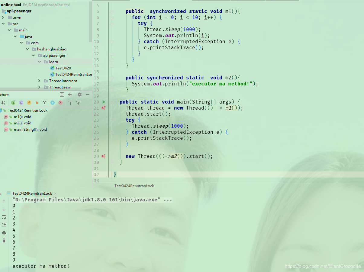Click line number 32 in gutter
This screenshot has height=272, width=364.
pos(96,174)
